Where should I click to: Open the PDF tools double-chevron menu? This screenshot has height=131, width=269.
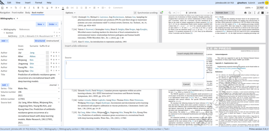(x=267, y=13)
